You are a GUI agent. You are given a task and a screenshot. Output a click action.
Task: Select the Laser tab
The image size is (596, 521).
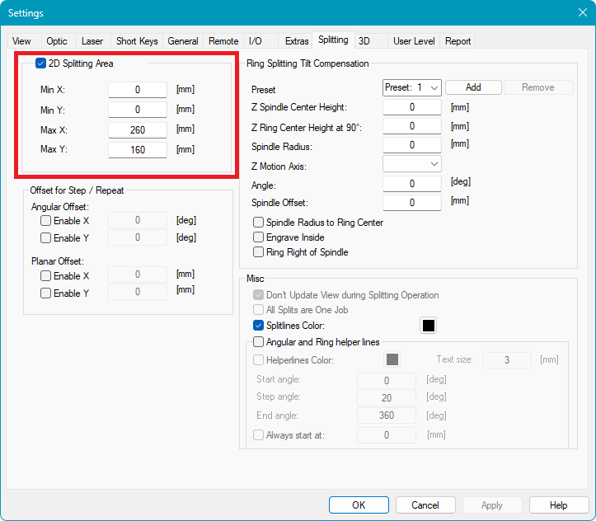tap(92, 41)
